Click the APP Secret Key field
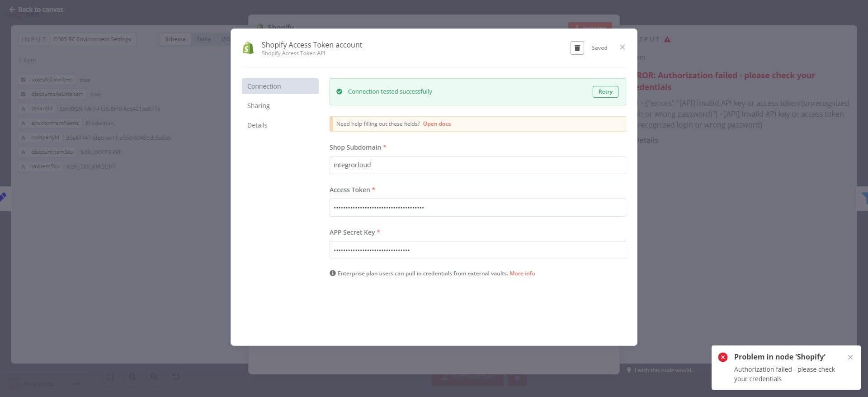This screenshot has width=868, height=397. [x=477, y=250]
